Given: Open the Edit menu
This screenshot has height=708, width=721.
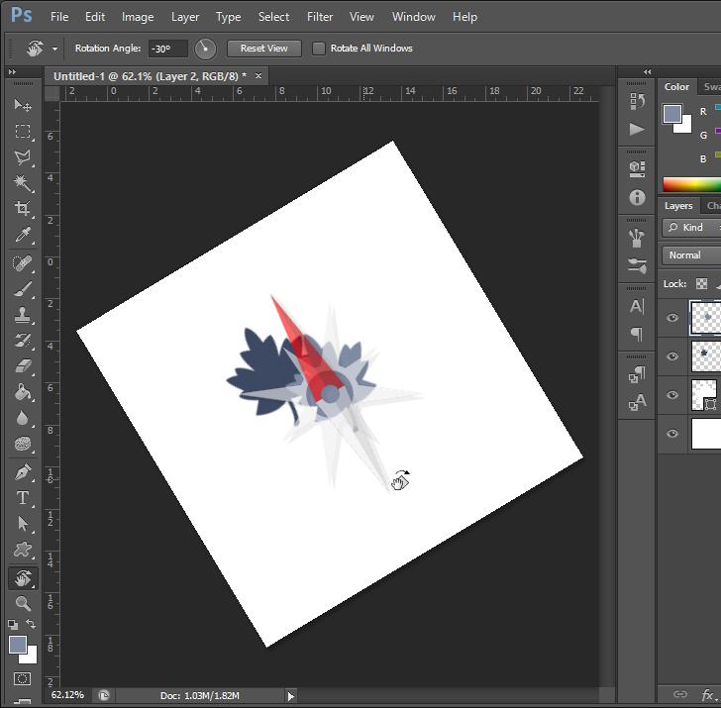Looking at the screenshot, I should [x=95, y=17].
